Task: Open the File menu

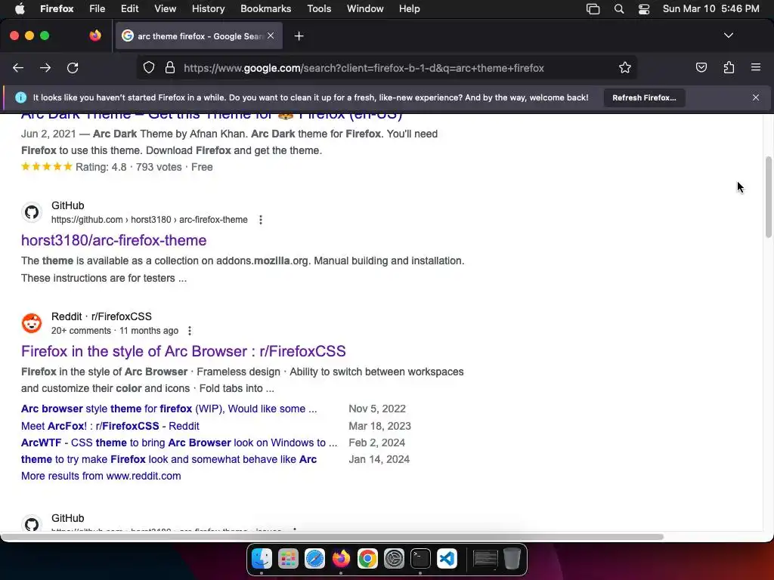Action: (x=98, y=9)
